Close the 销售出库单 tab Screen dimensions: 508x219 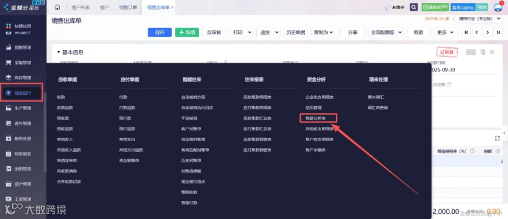[x=172, y=7]
